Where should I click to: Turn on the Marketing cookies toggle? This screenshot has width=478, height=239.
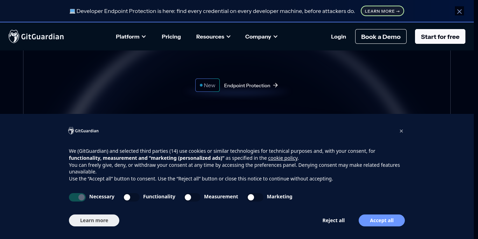coord(255,197)
